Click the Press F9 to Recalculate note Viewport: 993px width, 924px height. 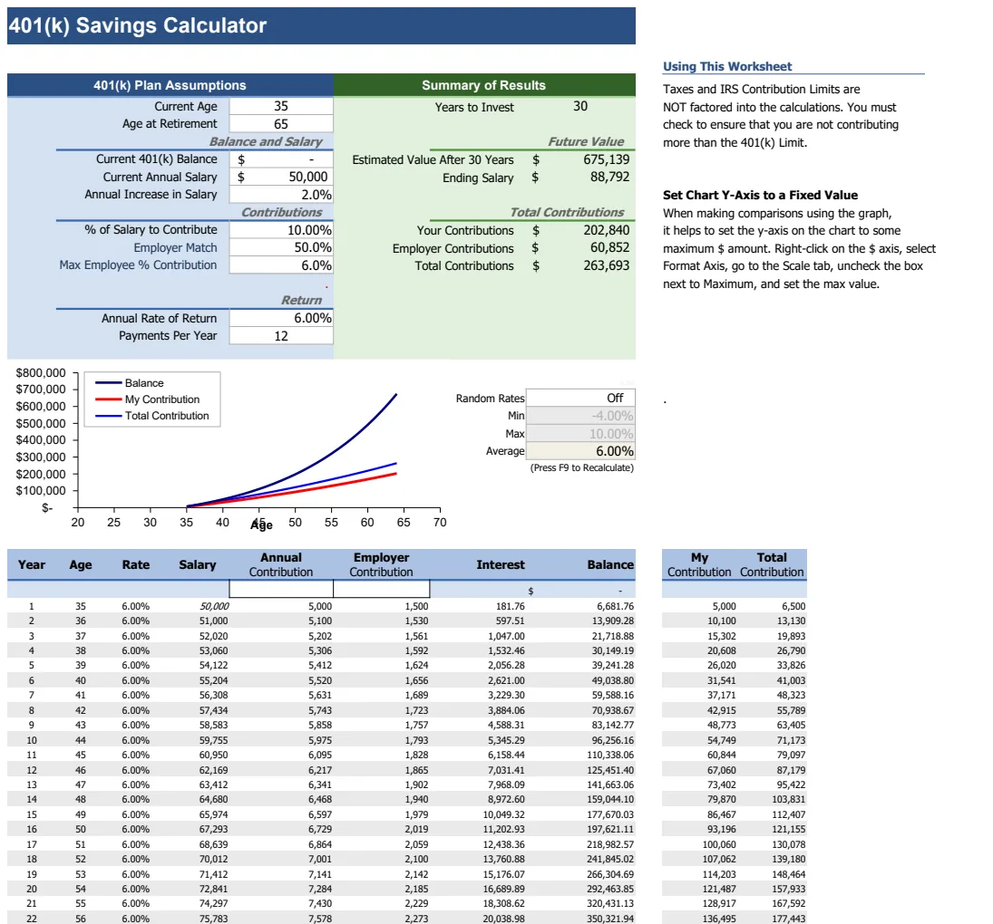click(582, 468)
